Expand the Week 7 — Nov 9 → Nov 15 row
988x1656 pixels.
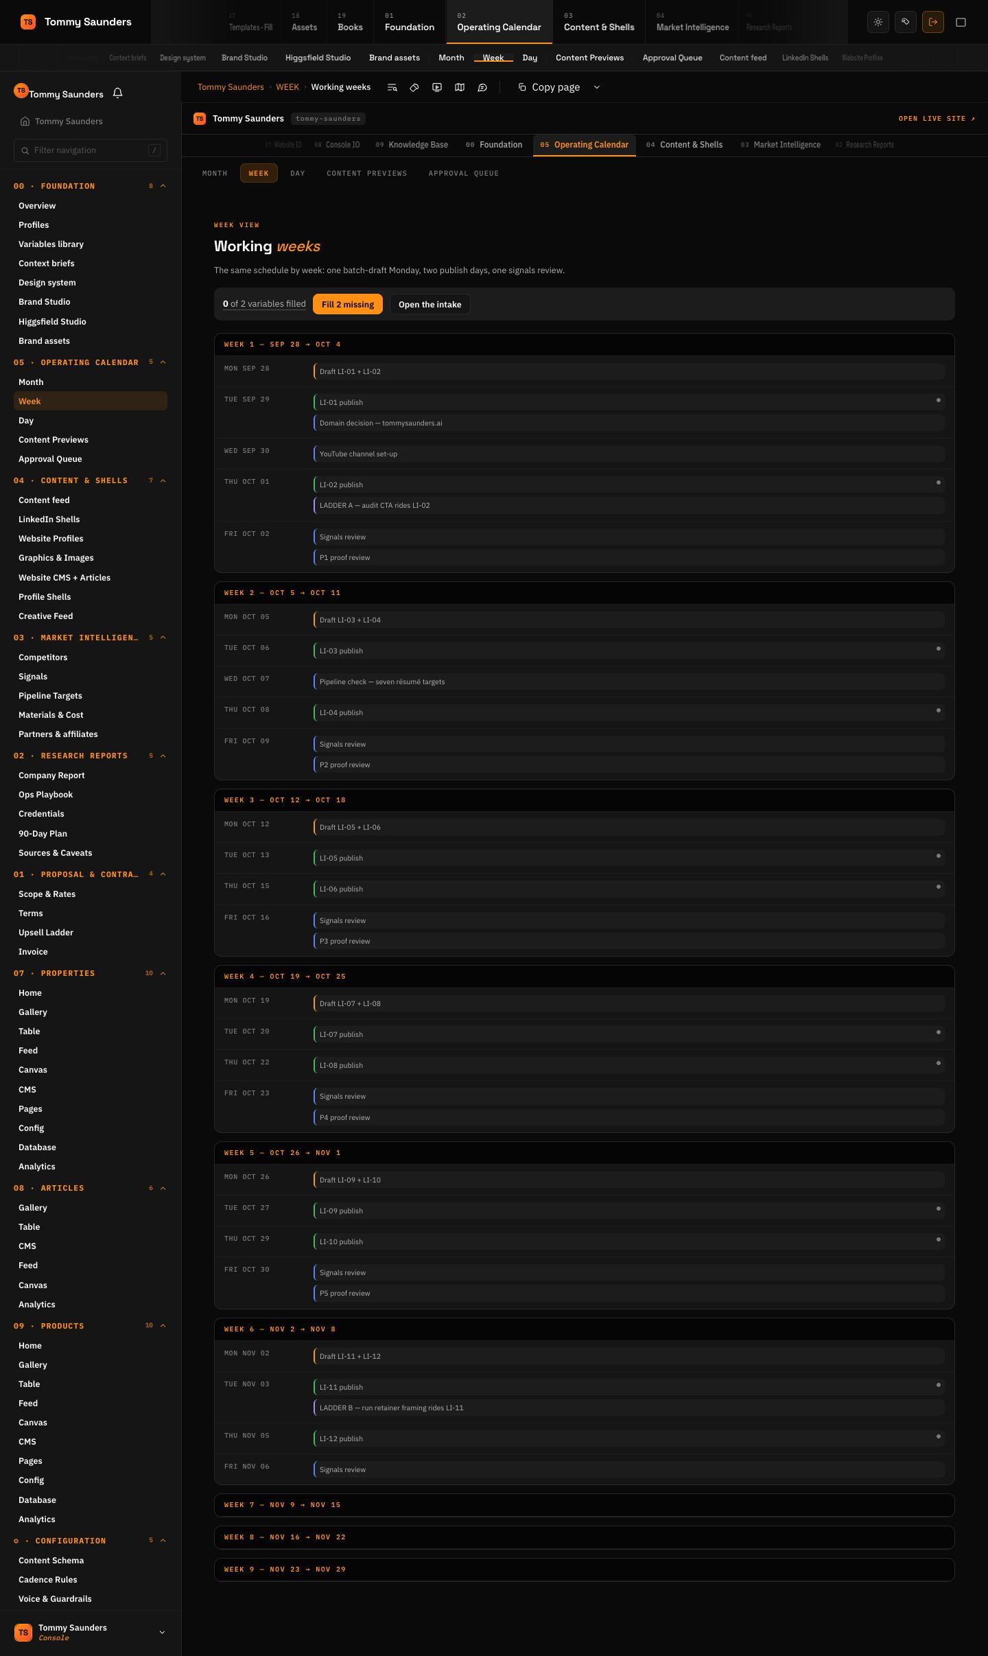(585, 1505)
